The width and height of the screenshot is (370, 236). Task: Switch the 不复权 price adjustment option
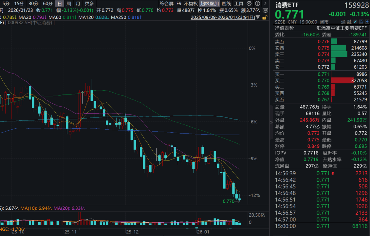pyautogui.click(x=191, y=4)
